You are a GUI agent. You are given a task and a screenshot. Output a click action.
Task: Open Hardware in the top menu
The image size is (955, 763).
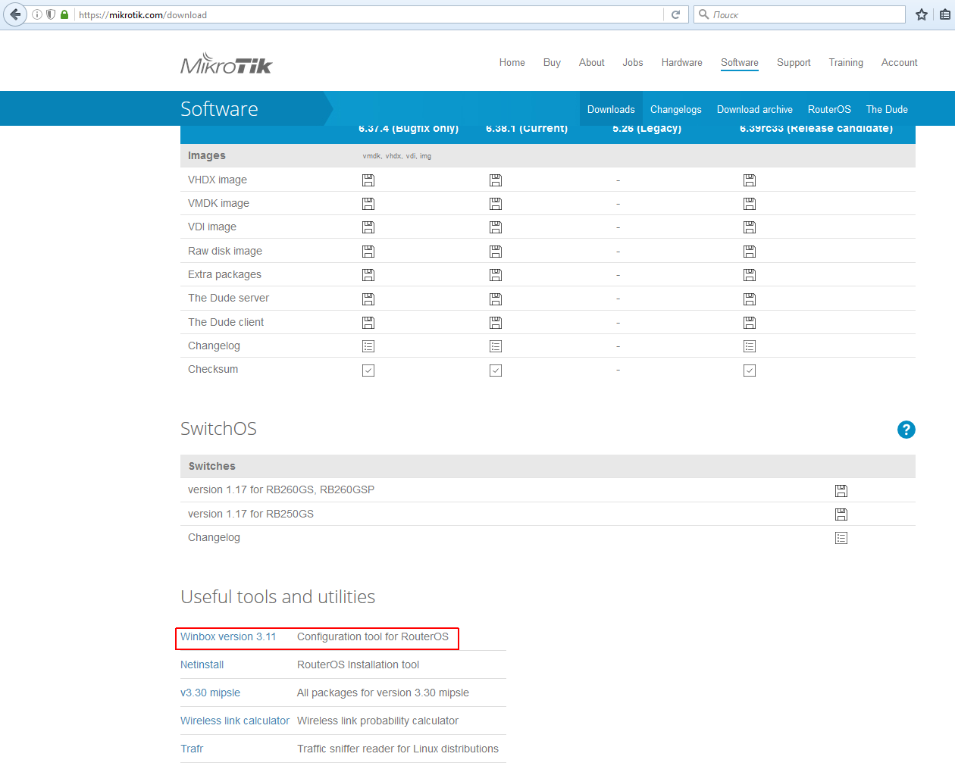tap(681, 63)
